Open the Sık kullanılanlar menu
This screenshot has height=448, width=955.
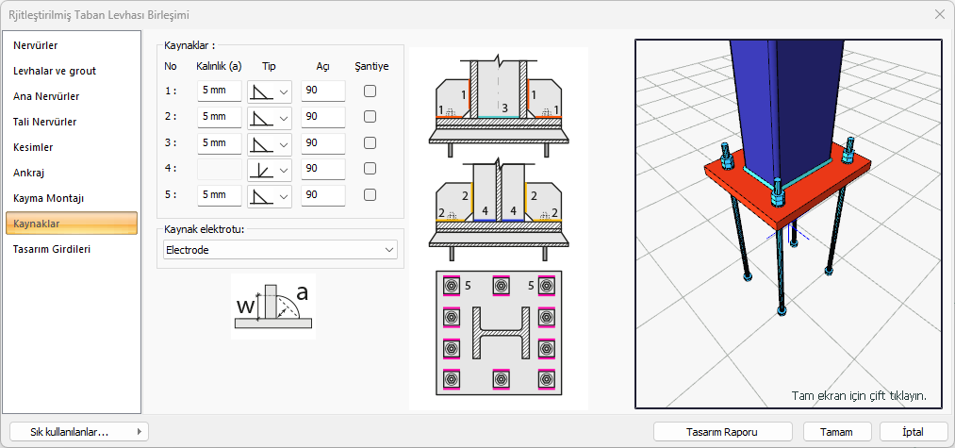coord(77,431)
